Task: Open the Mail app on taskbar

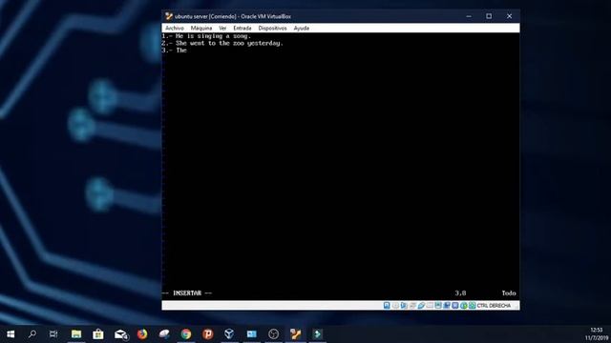Action: click(x=121, y=334)
